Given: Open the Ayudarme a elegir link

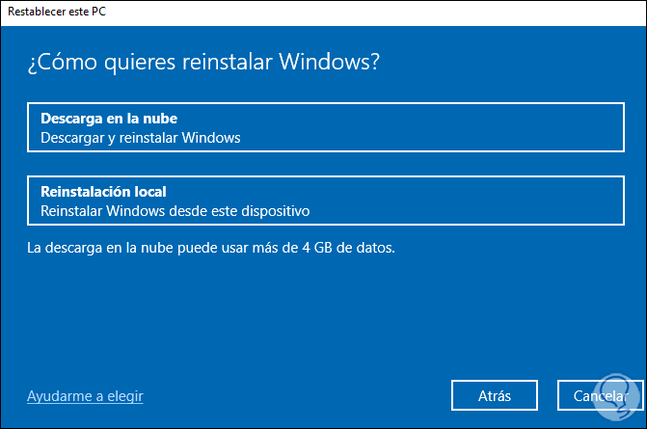Looking at the screenshot, I should [85, 395].
